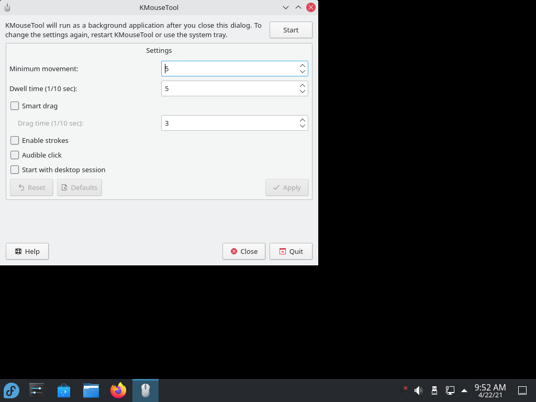The height and width of the screenshot is (402, 536).
Task: Restore settings with the Defaults button
Action: pos(80,188)
